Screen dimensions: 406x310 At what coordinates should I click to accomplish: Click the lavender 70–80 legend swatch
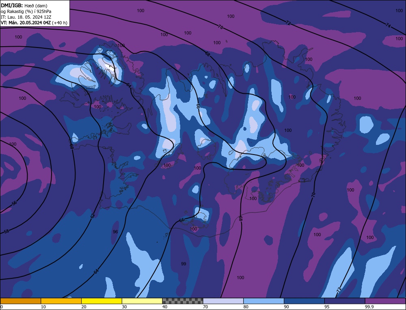(223, 301)
